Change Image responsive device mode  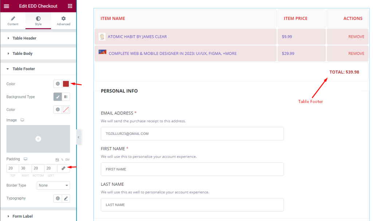pos(22,120)
